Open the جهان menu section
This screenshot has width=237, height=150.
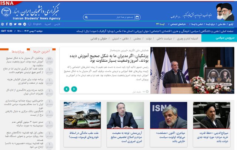[x=146, y=31]
